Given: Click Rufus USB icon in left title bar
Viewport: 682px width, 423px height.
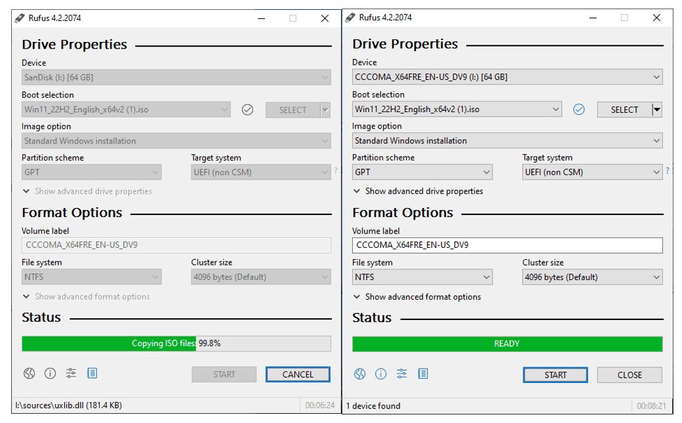Looking at the screenshot, I should point(20,18).
